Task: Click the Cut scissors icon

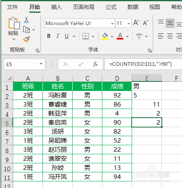Action: pos(26,20)
